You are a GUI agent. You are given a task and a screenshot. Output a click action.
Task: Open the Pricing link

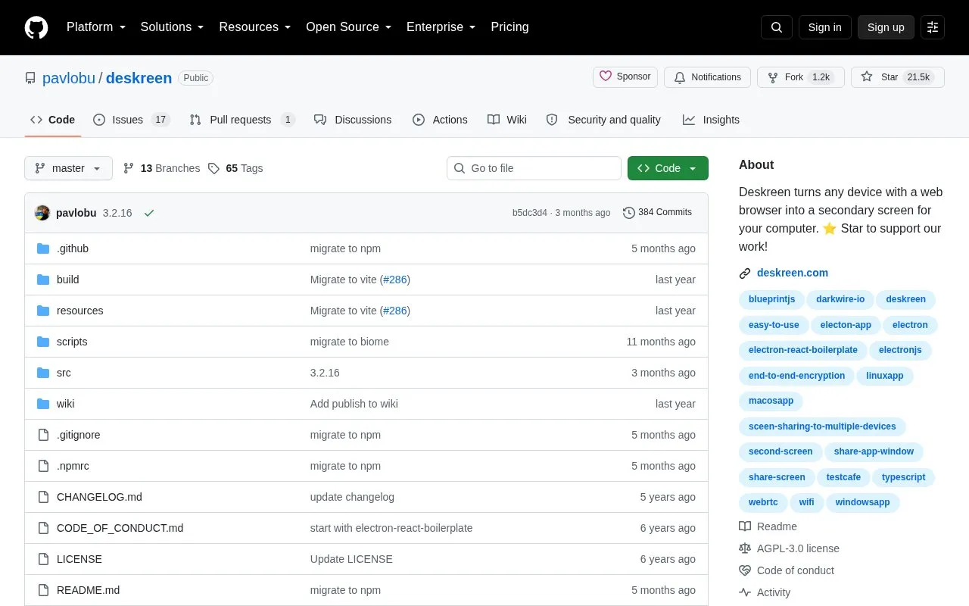point(509,27)
